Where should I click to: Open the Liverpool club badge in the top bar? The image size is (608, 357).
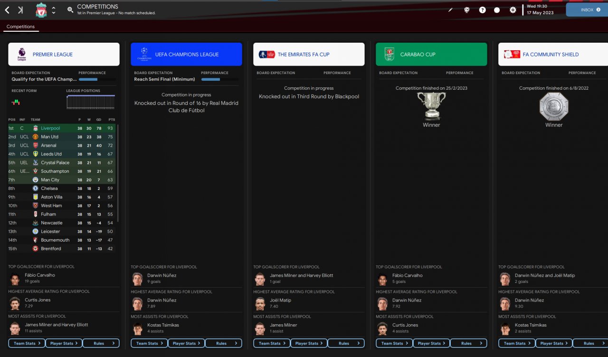(x=41, y=10)
